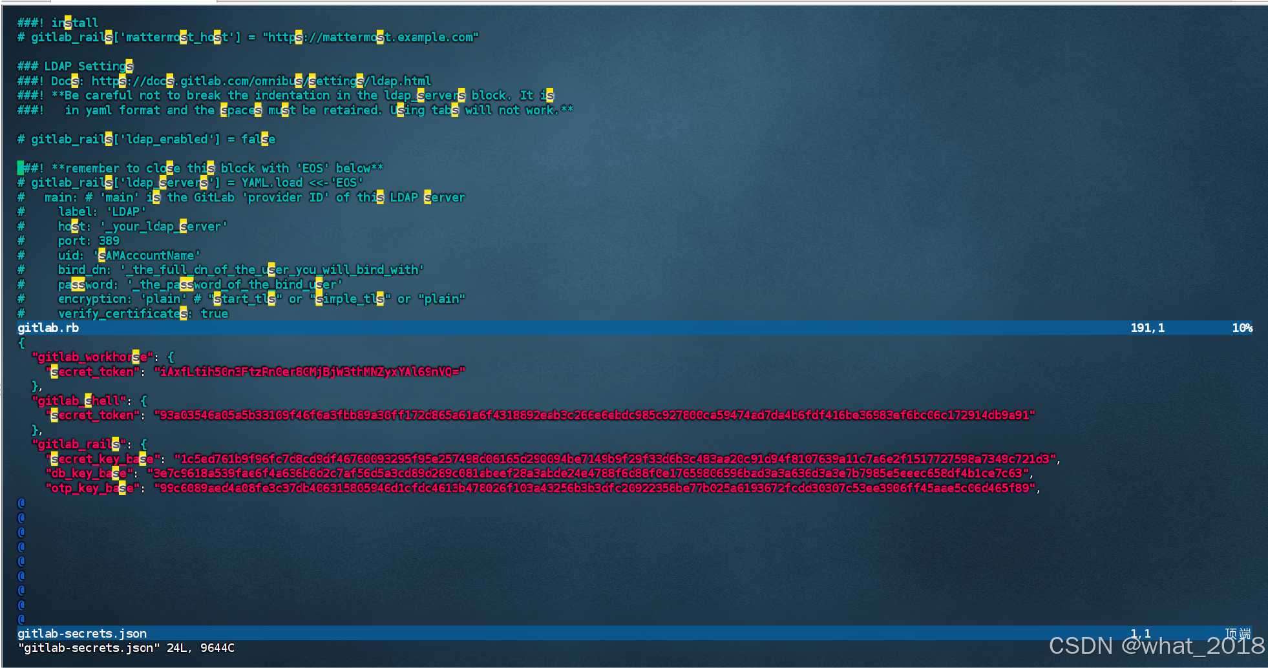Click the 'Be careful not to break' comment
This screenshot has width=1268, height=668.
[286, 96]
